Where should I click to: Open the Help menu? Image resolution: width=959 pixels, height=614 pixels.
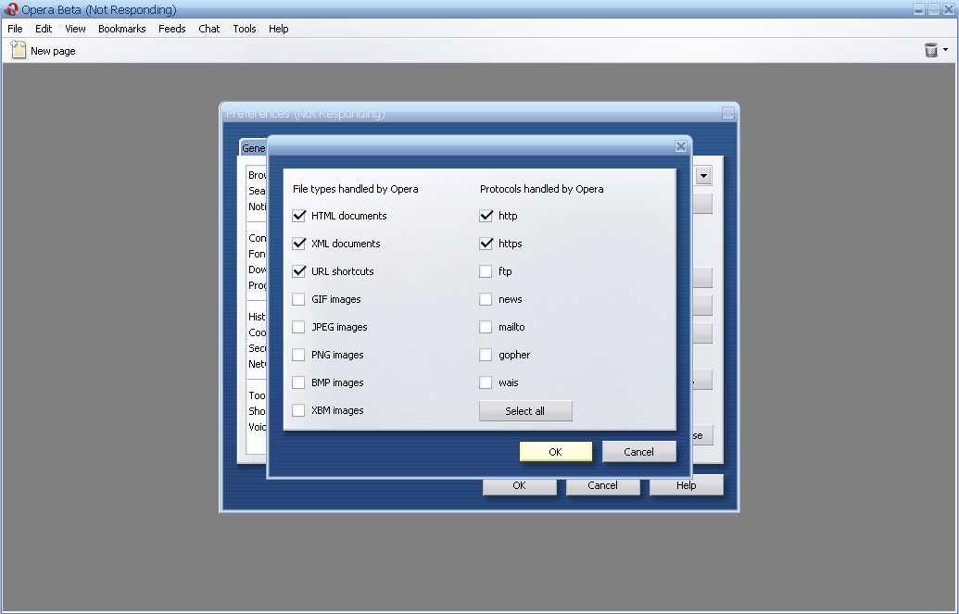tap(278, 29)
